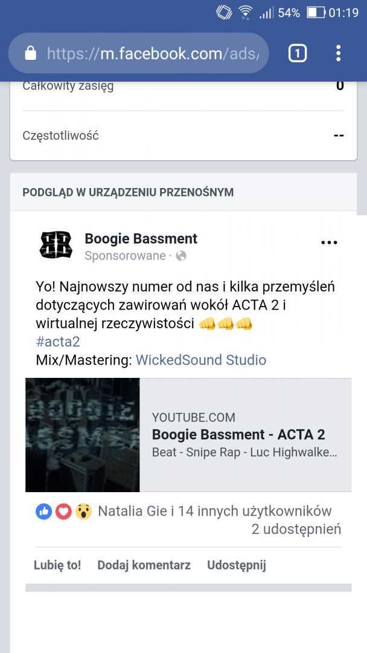Tap the Udostępnij button
367x653 pixels.
237,565
